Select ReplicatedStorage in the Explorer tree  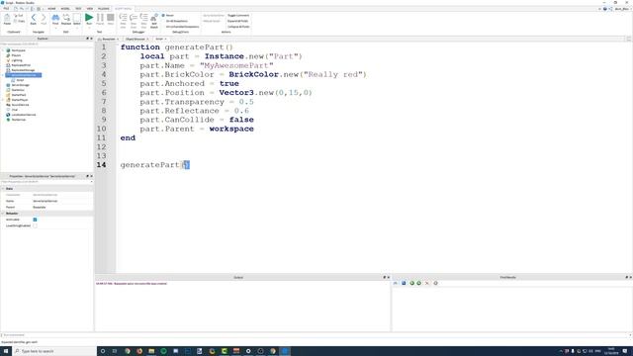click(x=23, y=70)
